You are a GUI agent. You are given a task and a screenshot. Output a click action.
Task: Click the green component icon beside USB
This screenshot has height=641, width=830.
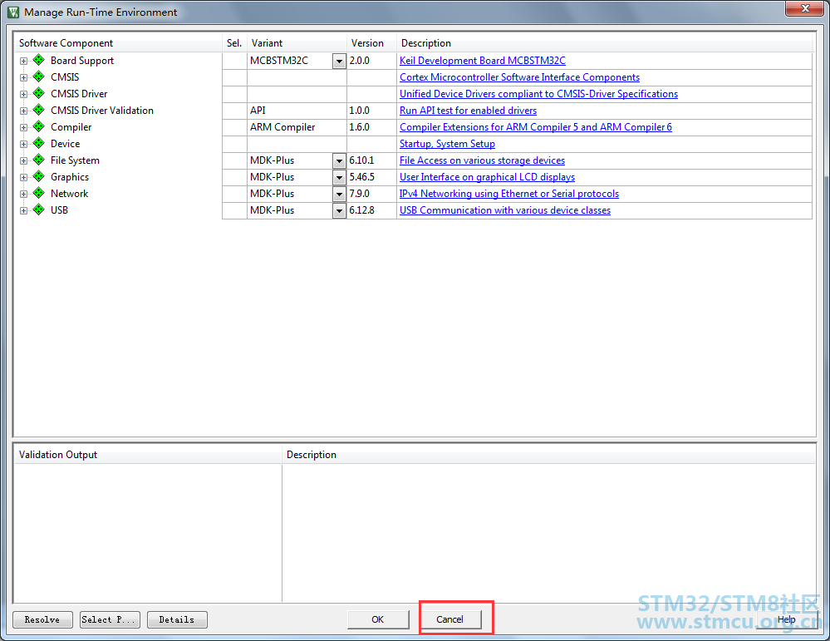point(38,210)
